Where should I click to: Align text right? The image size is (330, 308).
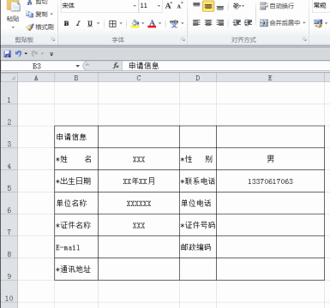coord(220,23)
